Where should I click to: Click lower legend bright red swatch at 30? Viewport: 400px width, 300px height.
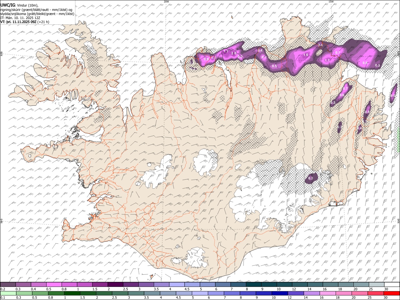coord(392,293)
